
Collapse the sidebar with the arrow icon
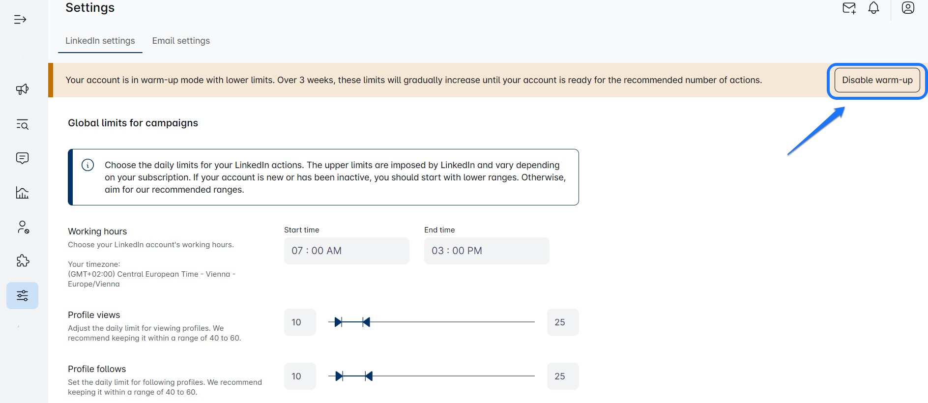(x=20, y=20)
